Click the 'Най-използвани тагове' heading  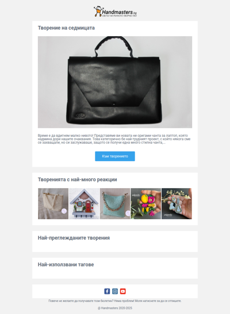pos(66,265)
